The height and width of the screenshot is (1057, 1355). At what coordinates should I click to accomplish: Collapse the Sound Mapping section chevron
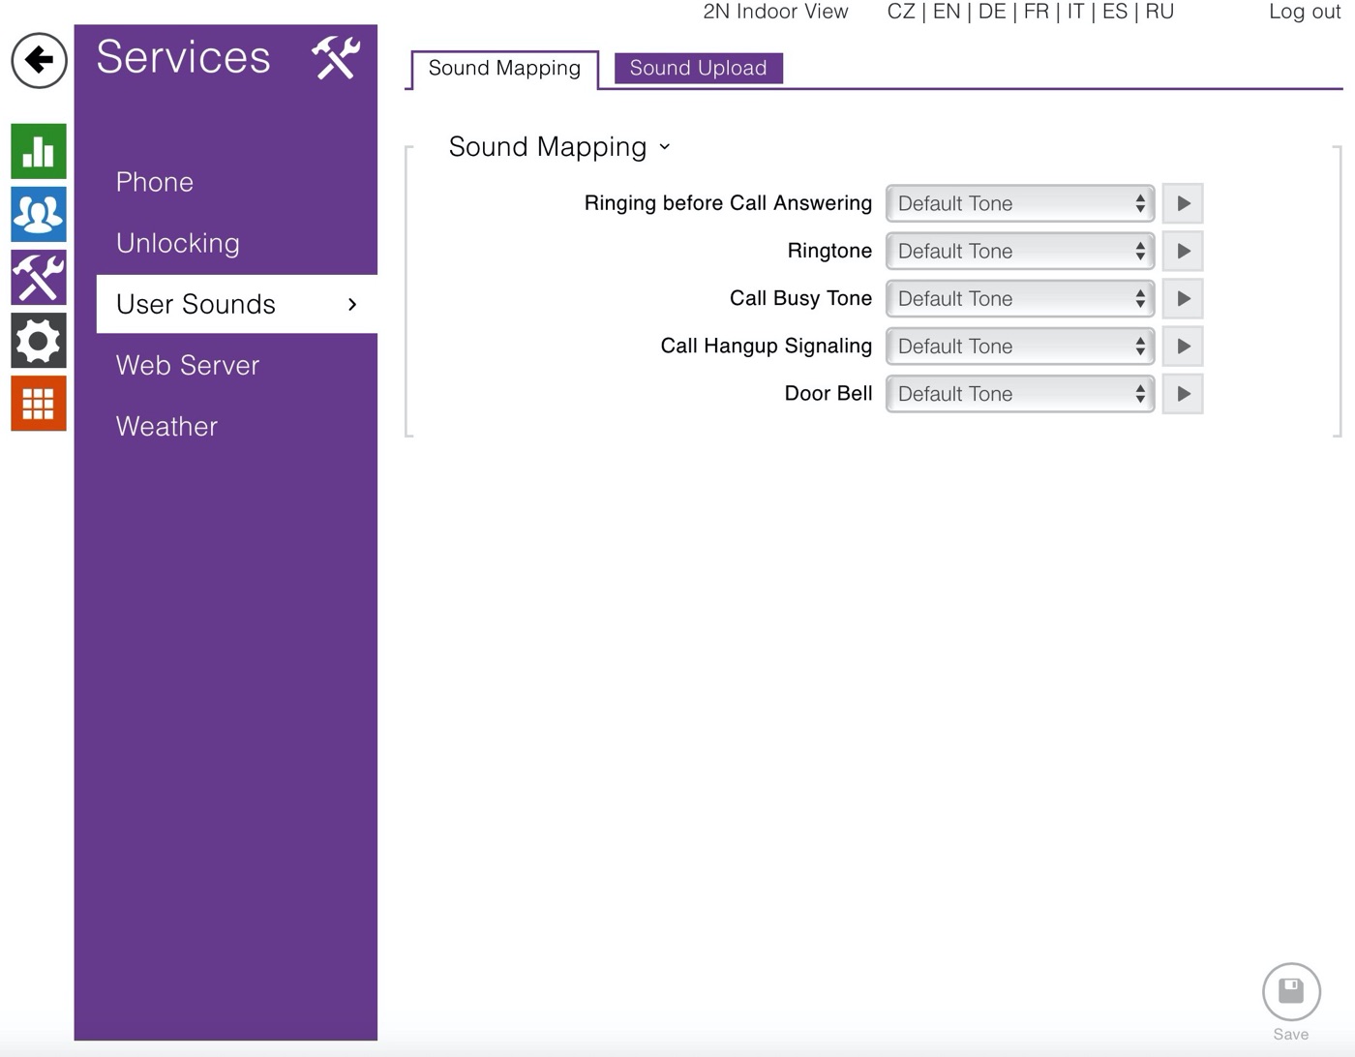(665, 147)
